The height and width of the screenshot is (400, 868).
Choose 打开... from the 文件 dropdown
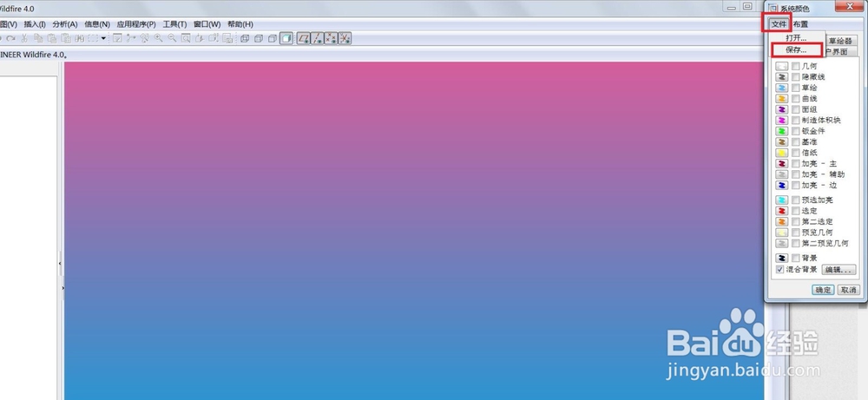click(796, 38)
